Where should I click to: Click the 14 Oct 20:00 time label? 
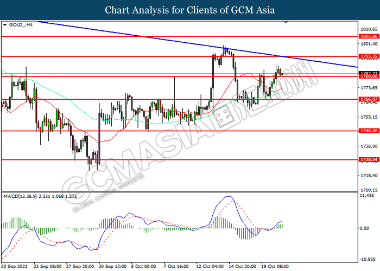pos(243,267)
